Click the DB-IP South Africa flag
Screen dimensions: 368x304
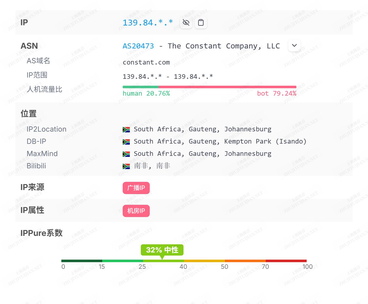(126, 142)
